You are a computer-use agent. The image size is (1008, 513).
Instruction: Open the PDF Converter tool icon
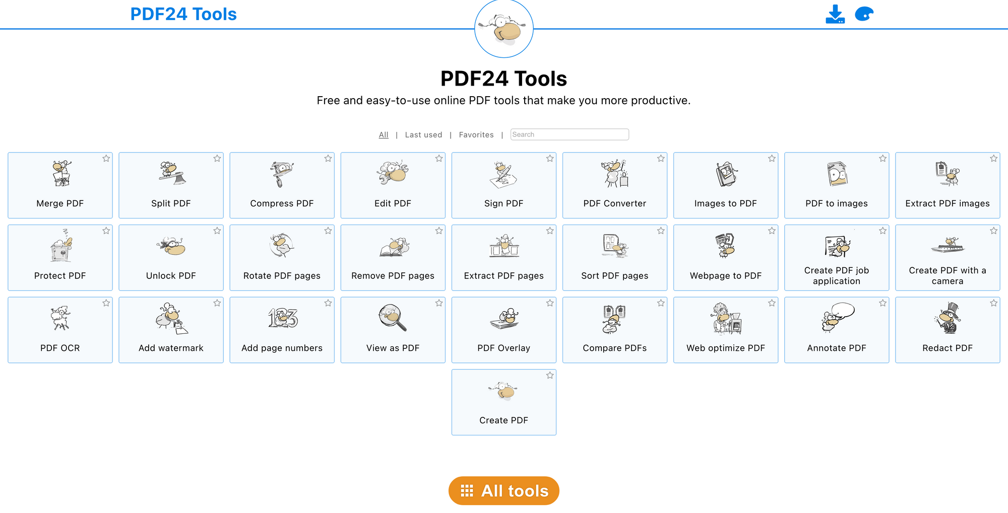[x=615, y=174]
